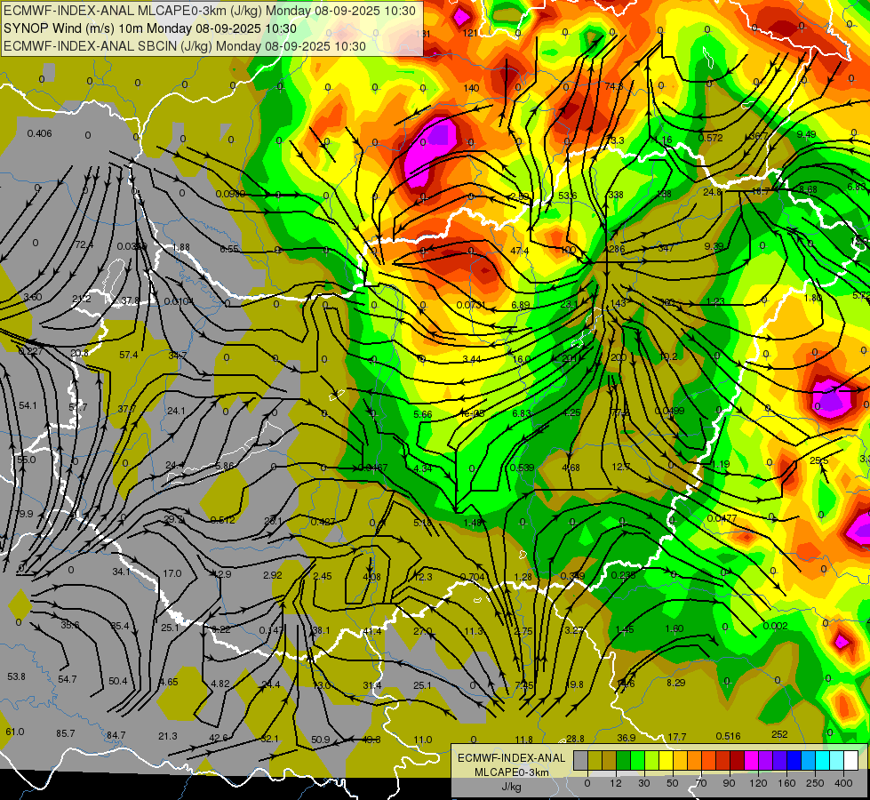Click the map value 47.4
The height and width of the screenshot is (800, 870).
click(x=519, y=251)
